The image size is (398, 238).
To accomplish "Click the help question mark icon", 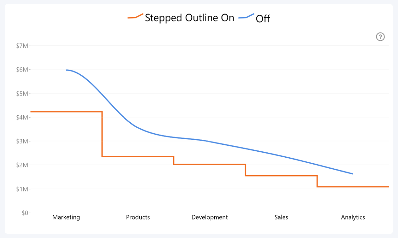I will 380,37.
